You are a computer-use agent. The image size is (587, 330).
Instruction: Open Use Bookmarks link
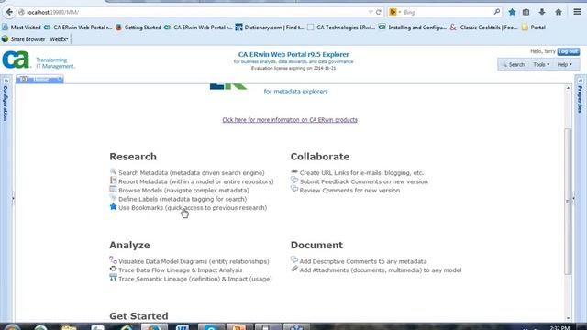click(193, 208)
